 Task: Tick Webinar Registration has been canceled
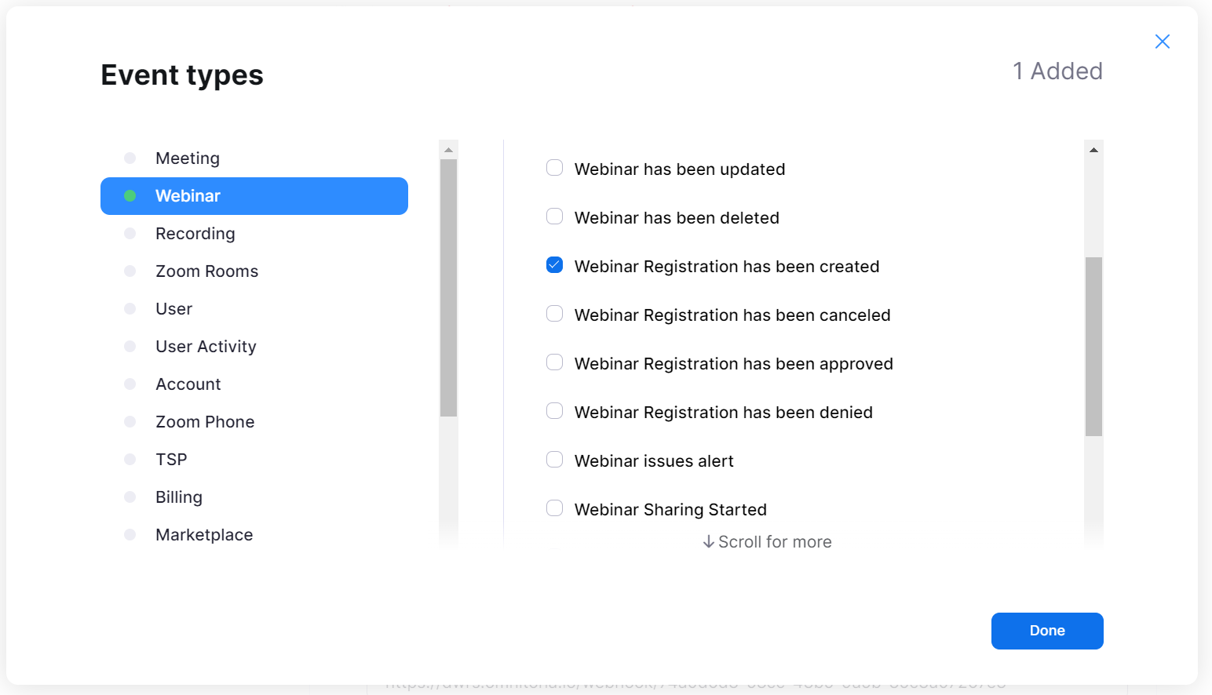click(x=555, y=314)
